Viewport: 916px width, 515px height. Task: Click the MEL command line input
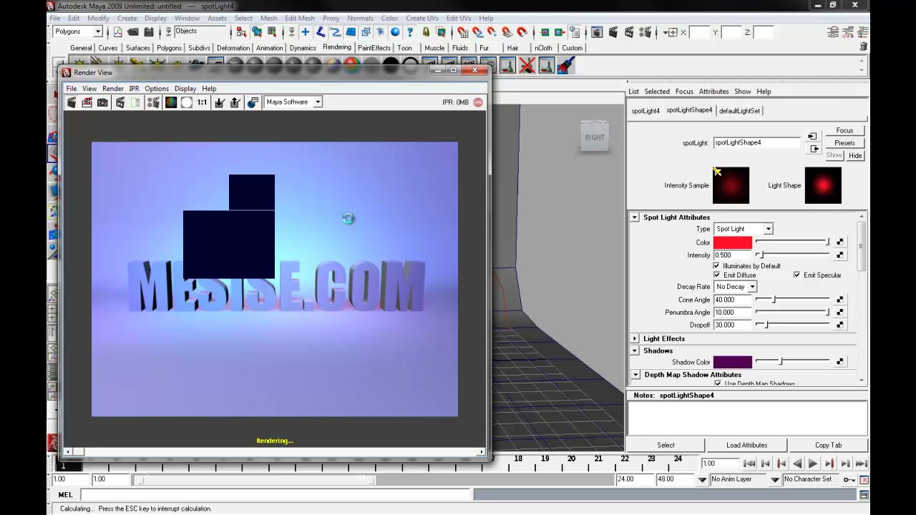(x=276, y=495)
